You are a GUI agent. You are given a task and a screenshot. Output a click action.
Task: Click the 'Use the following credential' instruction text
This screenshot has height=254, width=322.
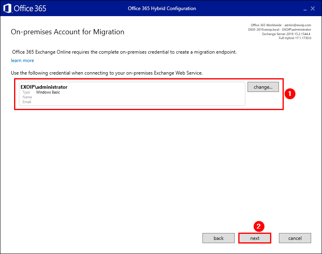[107, 73]
